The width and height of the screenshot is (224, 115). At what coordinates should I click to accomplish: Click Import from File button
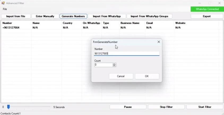coord(16,16)
